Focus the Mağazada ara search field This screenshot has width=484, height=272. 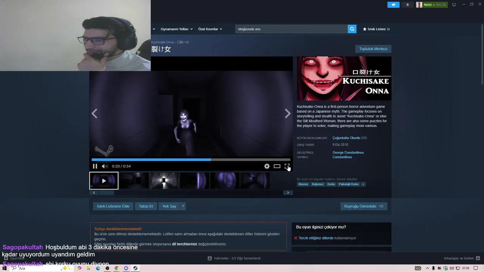(x=292, y=29)
